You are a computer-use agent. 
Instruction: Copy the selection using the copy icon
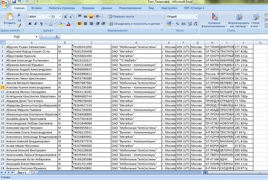[19, 20]
